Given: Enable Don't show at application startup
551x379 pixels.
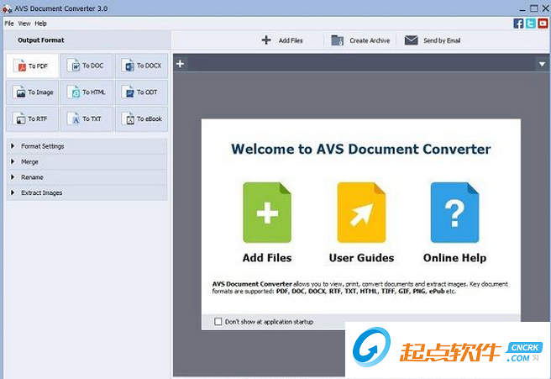Looking at the screenshot, I should [x=218, y=321].
